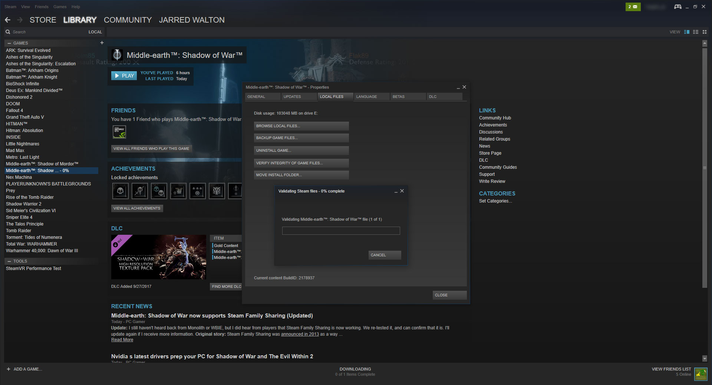Open the profile avatar beside friends list
This screenshot has height=385, width=712.
(x=701, y=374)
